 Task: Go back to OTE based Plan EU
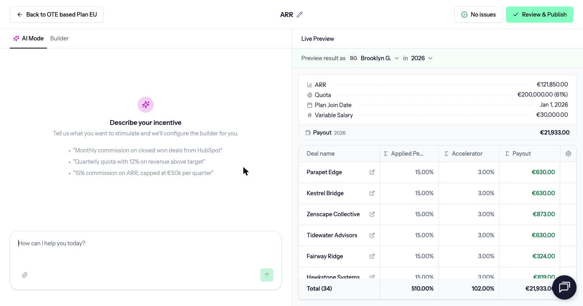coord(57,15)
